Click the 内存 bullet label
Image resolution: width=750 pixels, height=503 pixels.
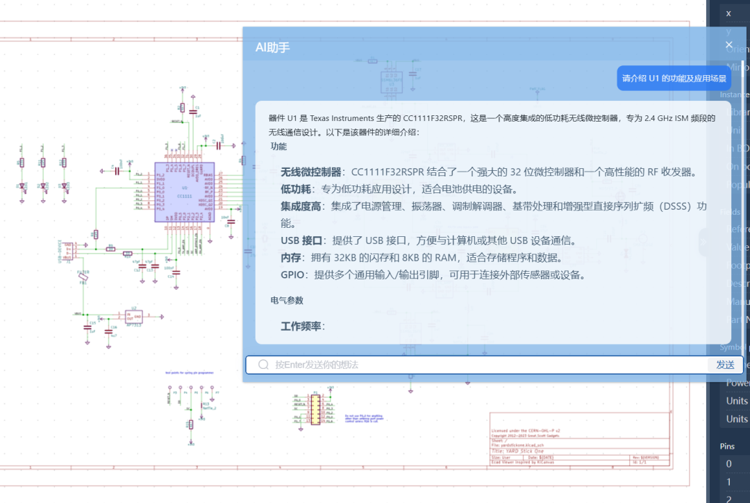coord(291,258)
